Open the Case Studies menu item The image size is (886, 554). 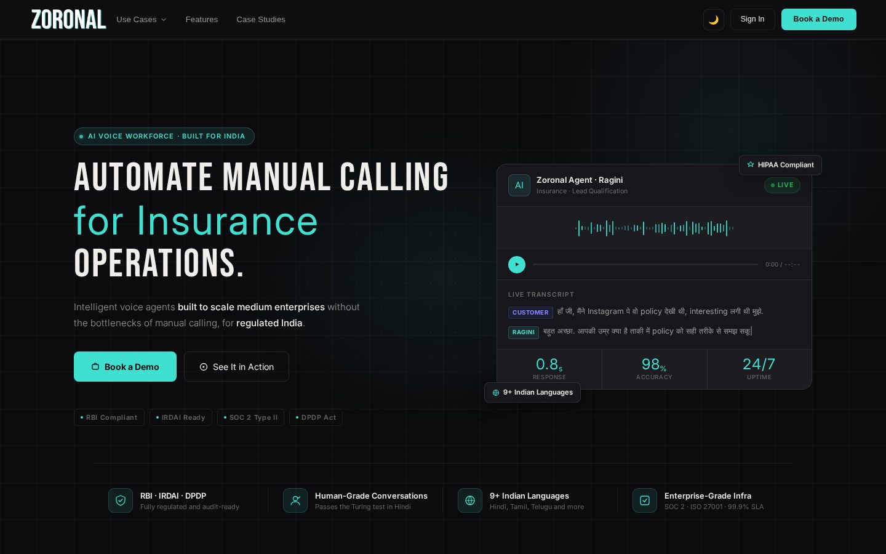pyautogui.click(x=261, y=20)
